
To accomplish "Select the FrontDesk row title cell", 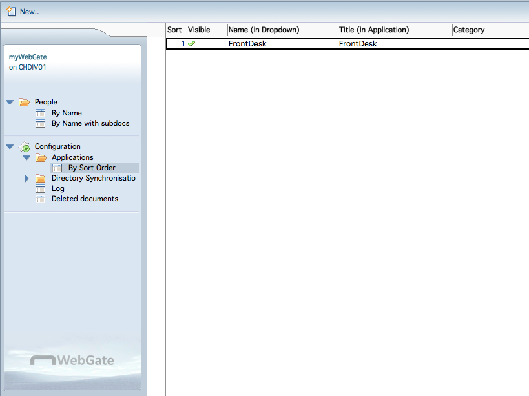I will (x=358, y=44).
